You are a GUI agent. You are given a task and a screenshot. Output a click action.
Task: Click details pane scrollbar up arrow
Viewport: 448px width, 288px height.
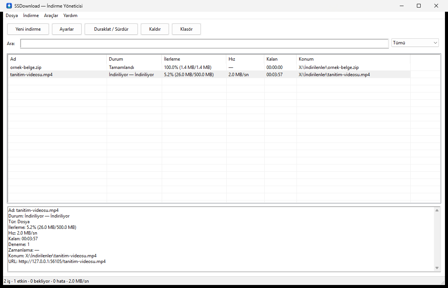tap(437, 210)
